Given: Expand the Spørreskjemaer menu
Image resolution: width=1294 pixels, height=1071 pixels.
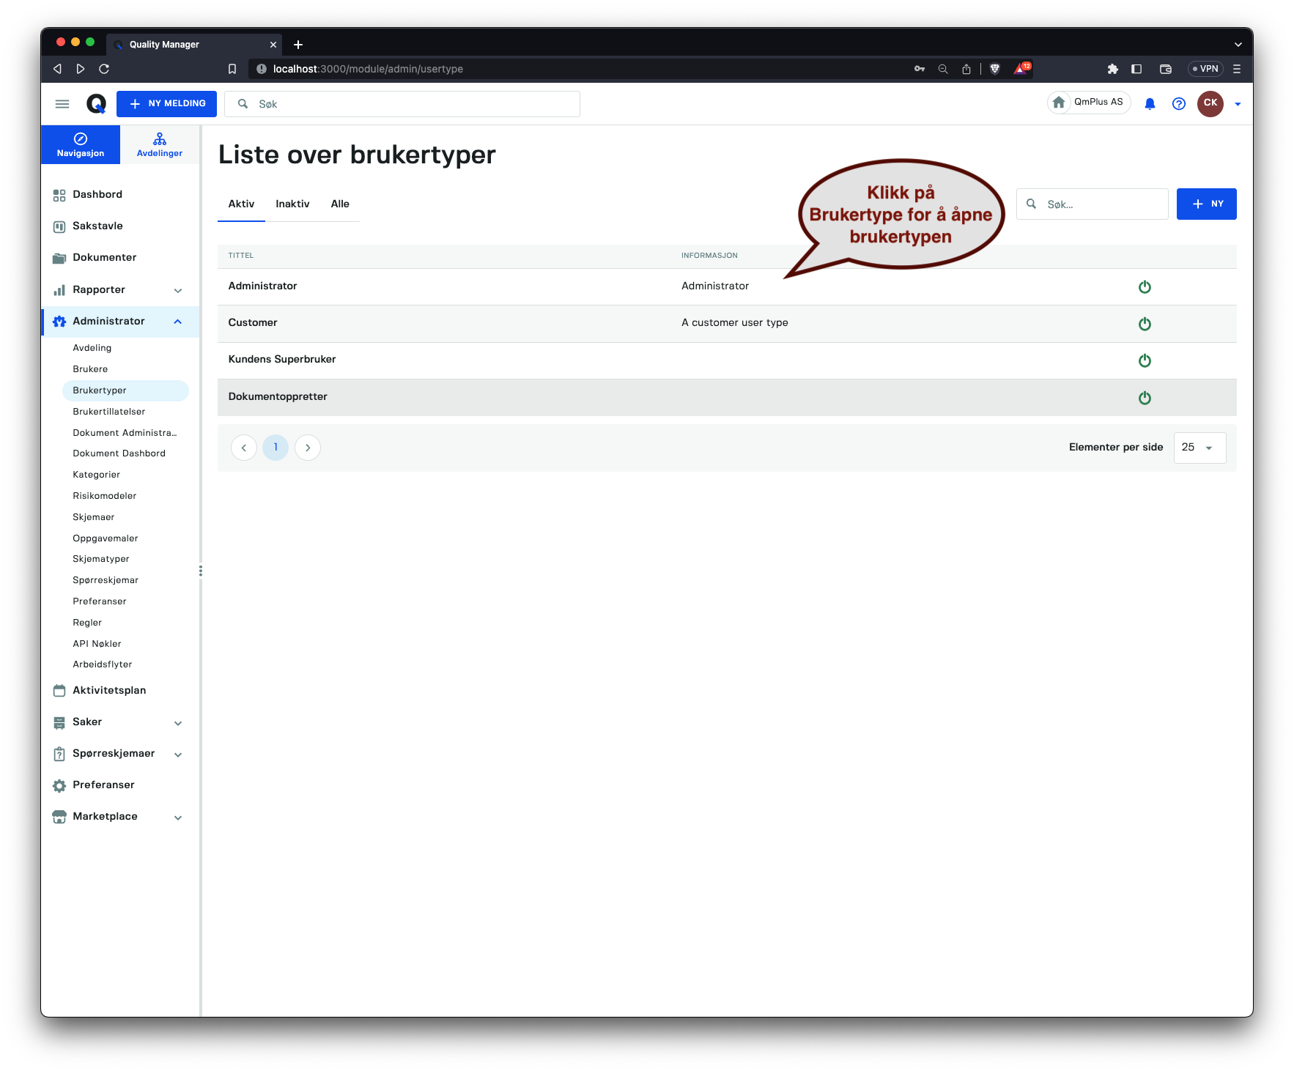Looking at the screenshot, I should 178,755.
